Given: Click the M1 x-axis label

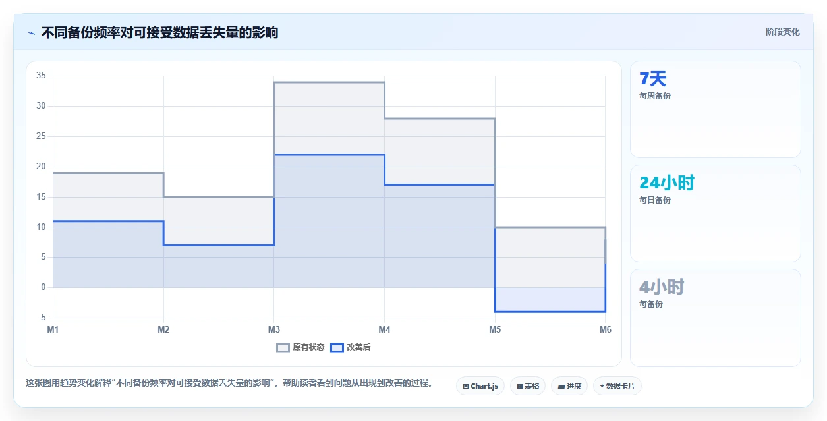Looking at the screenshot, I should [x=53, y=329].
